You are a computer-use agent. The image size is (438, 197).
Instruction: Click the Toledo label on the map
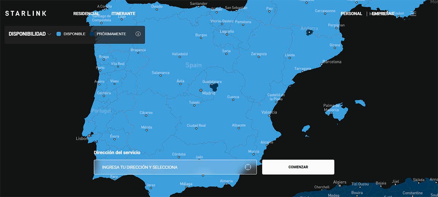tap(194, 103)
